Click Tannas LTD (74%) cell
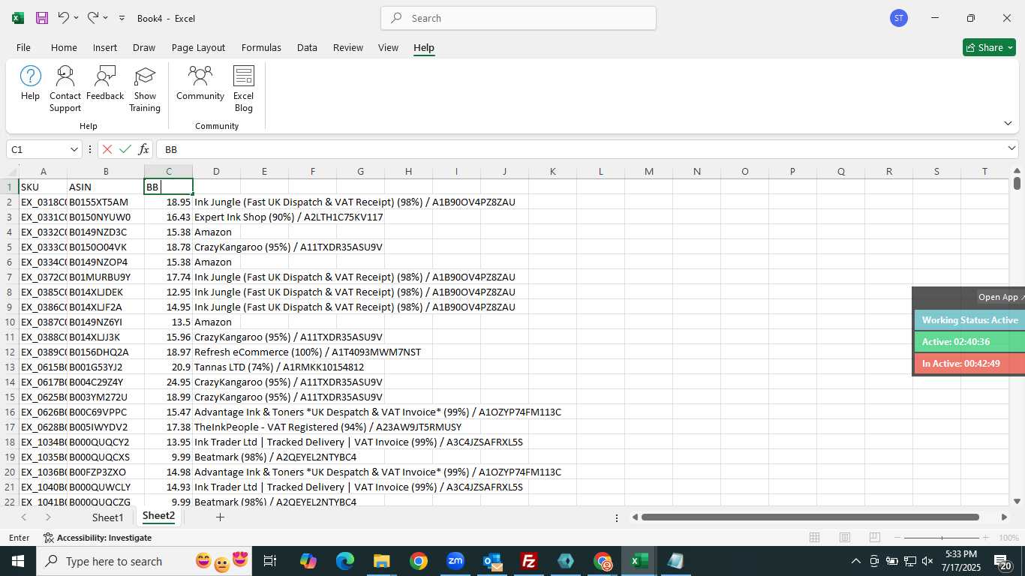The width and height of the screenshot is (1025, 576). click(x=278, y=367)
